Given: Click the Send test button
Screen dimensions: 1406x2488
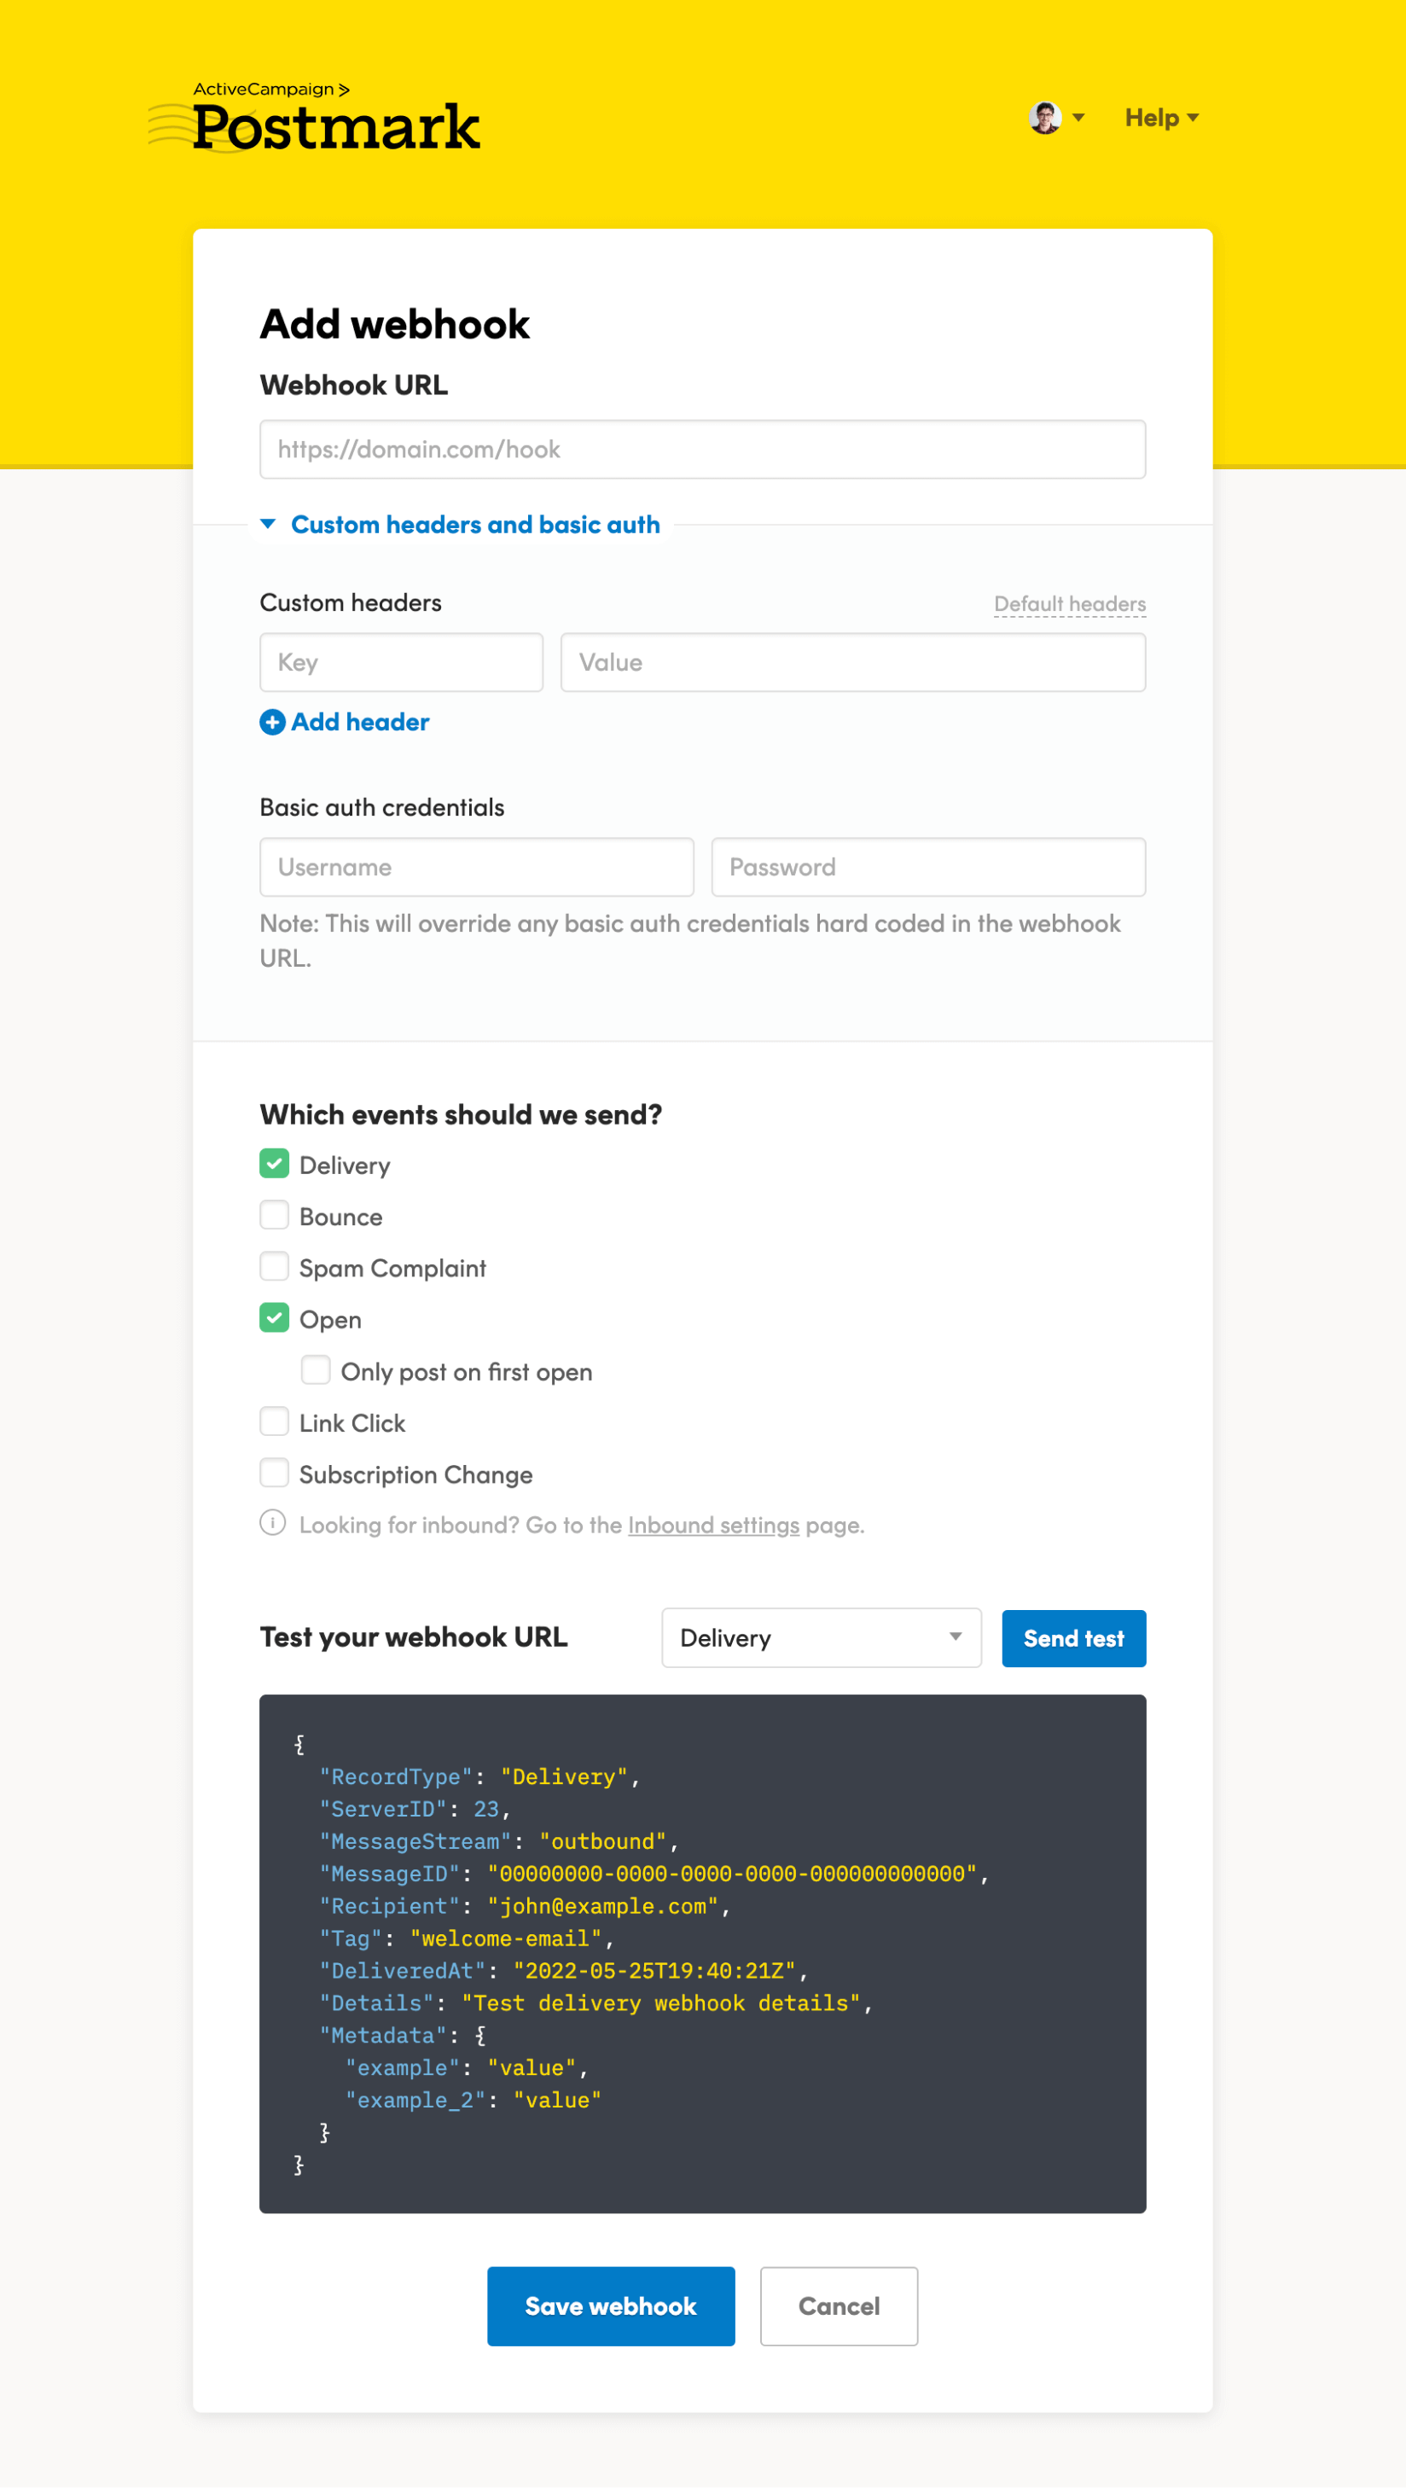Looking at the screenshot, I should (1074, 1639).
